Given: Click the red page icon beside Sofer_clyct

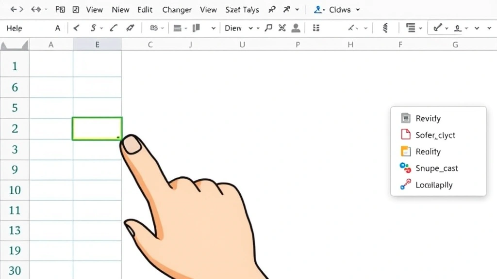Looking at the screenshot, I should pyautogui.click(x=406, y=135).
